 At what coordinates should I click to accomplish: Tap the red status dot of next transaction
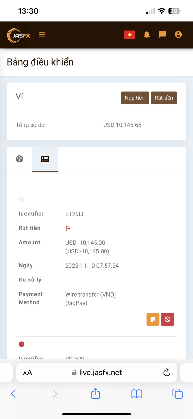pyautogui.click(x=22, y=344)
